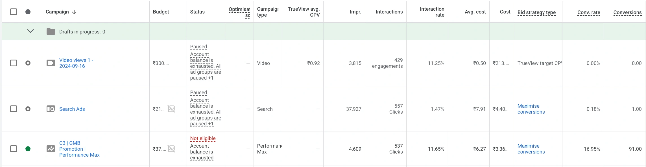Click the Performance Max budget chart icon
The image size is (646, 167).
pyautogui.click(x=171, y=149)
